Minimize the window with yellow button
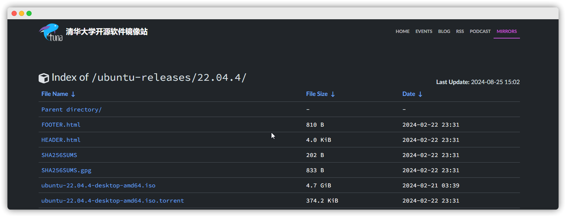The height and width of the screenshot is (217, 566). [x=22, y=13]
